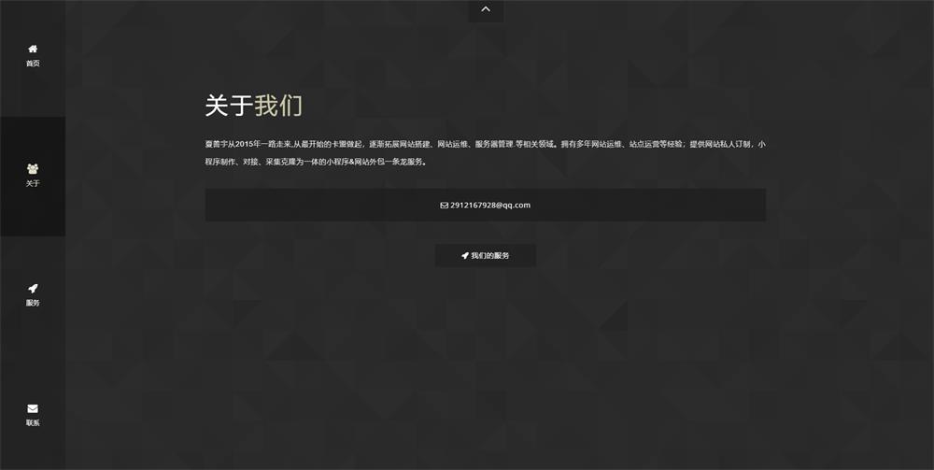Collapse page with top chevron-up arrow
Image resolution: width=934 pixels, height=470 pixels.
[486, 10]
